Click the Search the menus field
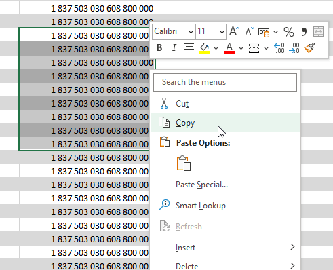 pyautogui.click(x=225, y=82)
